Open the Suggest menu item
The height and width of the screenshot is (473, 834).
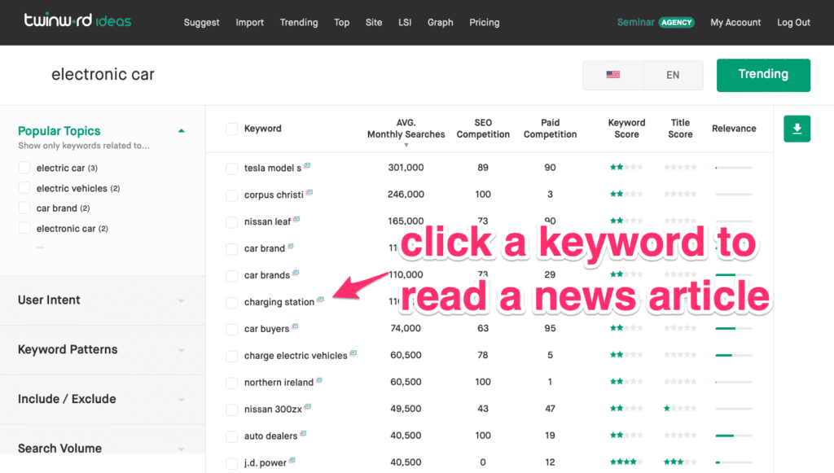202,22
